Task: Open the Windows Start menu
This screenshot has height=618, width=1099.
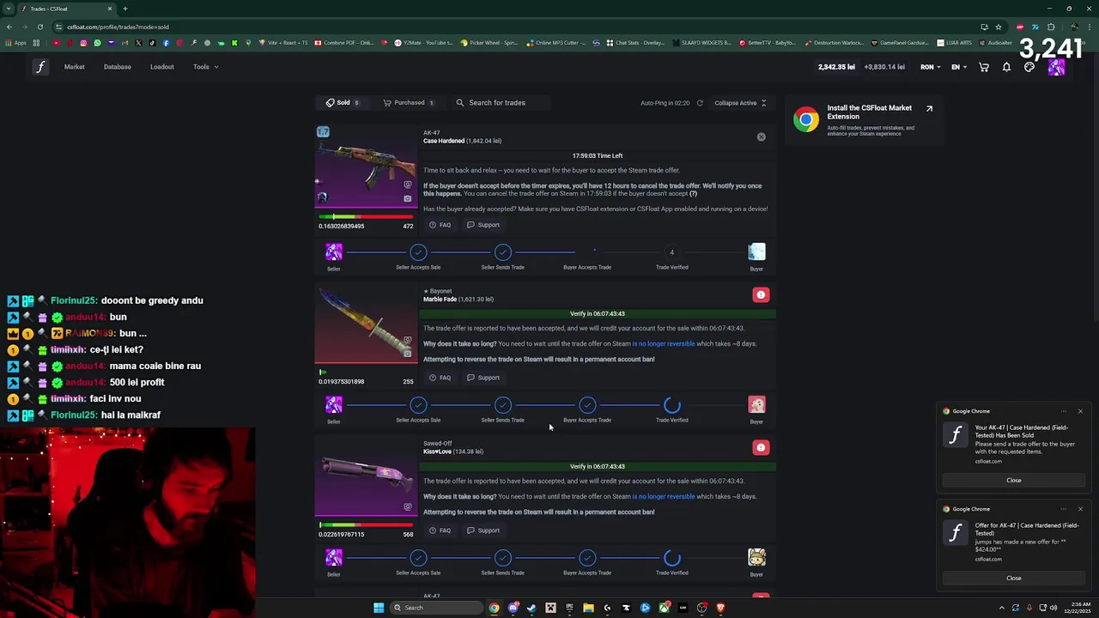Action: click(x=379, y=608)
